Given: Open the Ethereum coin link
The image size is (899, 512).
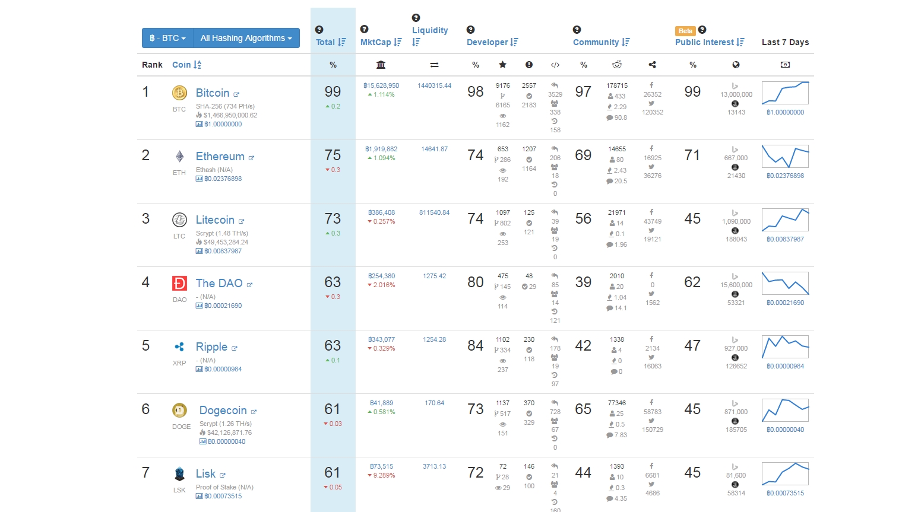Looking at the screenshot, I should 220,156.
